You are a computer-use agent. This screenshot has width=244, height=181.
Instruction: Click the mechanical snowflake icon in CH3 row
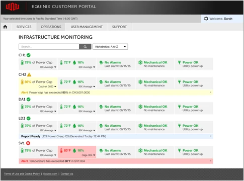140,82
